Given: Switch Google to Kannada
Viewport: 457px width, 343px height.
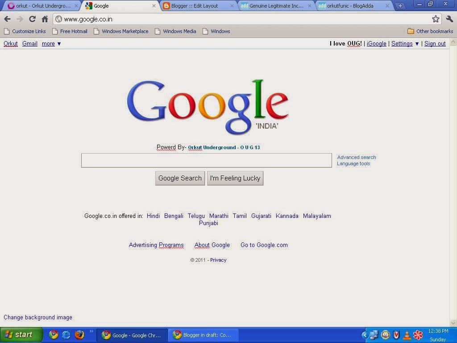Looking at the screenshot, I should click(x=287, y=216).
